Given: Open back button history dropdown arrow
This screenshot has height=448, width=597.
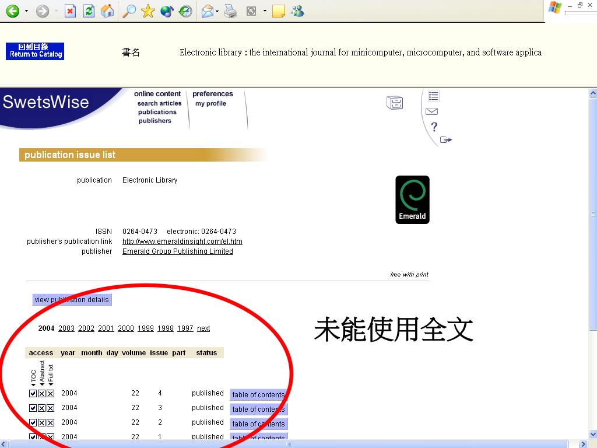Looking at the screenshot, I should [x=26, y=11].
